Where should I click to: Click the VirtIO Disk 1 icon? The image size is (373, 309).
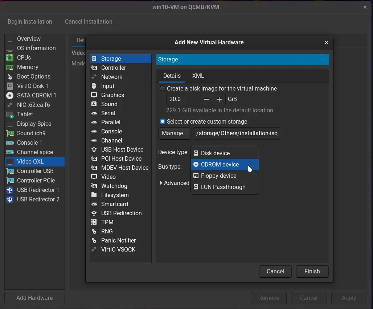(x=10, y=86)
